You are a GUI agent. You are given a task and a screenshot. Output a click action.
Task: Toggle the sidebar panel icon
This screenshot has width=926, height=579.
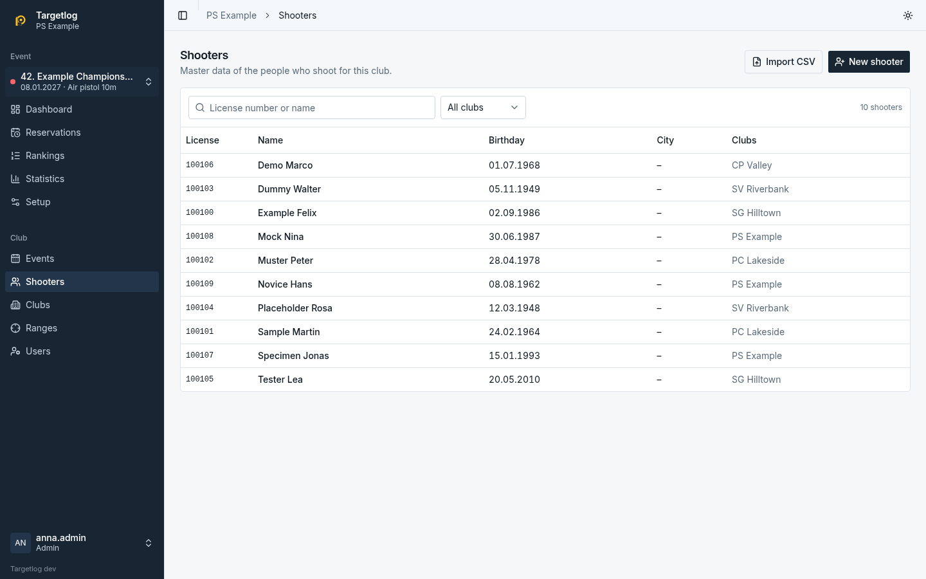pyautogui.click(x=183, y=15)
